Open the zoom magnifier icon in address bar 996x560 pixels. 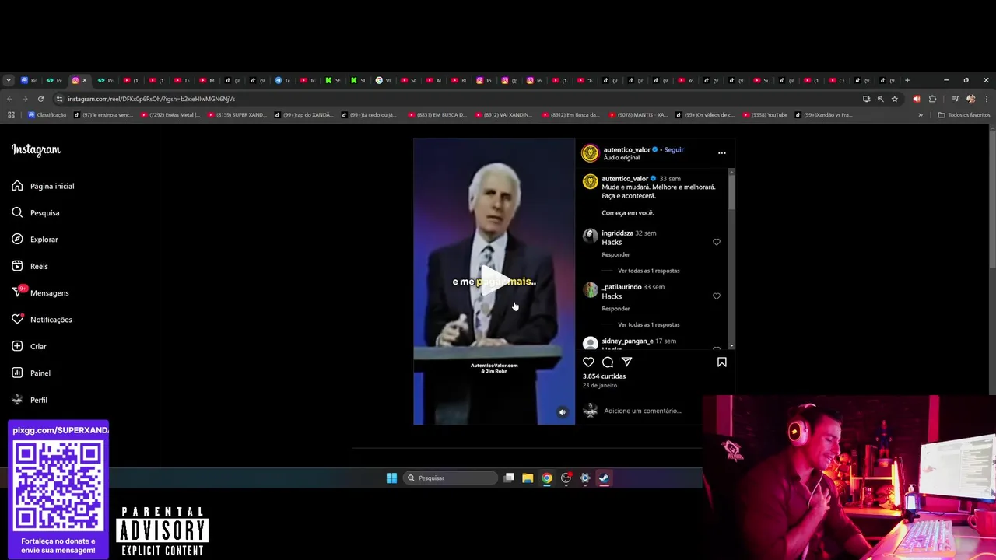[x=880, y=99]
